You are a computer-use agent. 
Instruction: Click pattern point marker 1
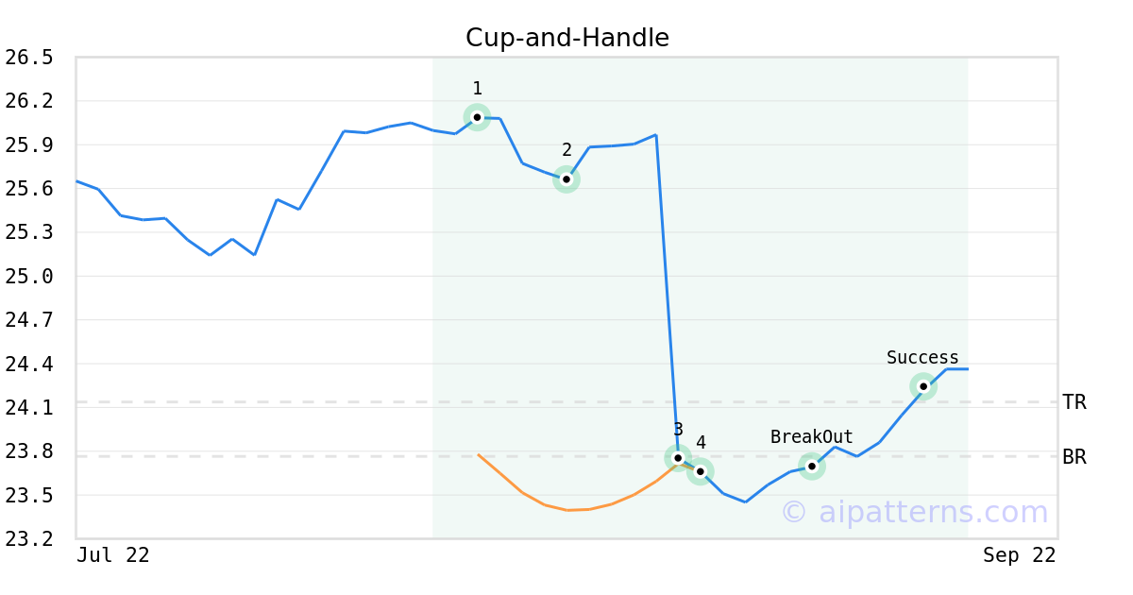pyautogui.click(x=477, y=117)
